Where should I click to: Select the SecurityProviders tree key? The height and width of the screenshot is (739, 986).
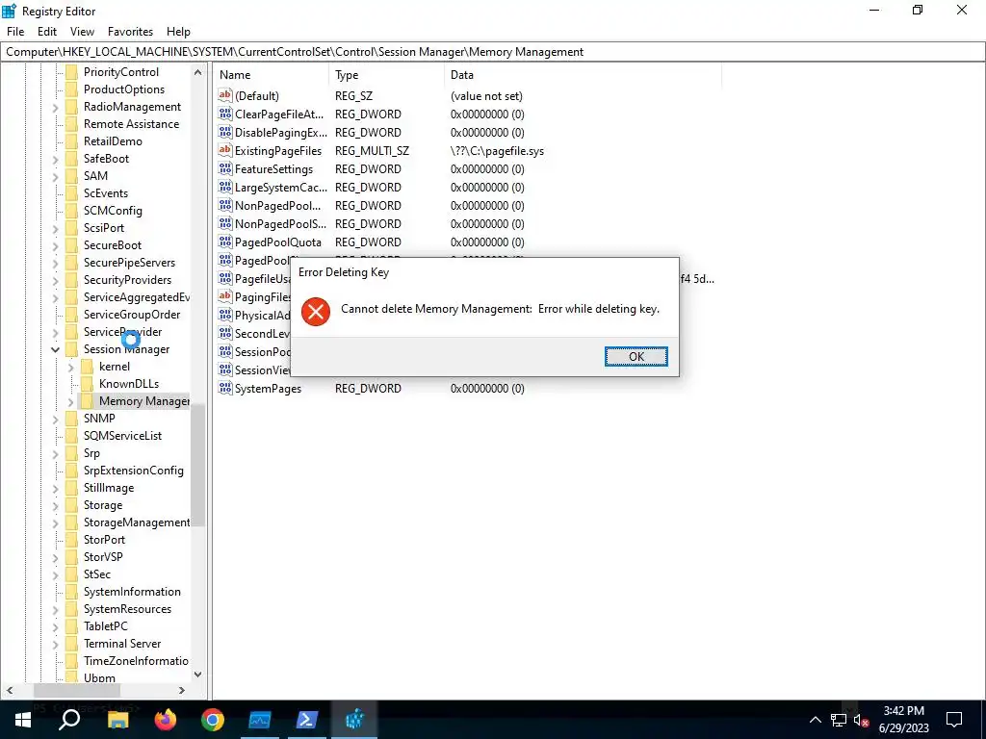[x=128, y=280]
